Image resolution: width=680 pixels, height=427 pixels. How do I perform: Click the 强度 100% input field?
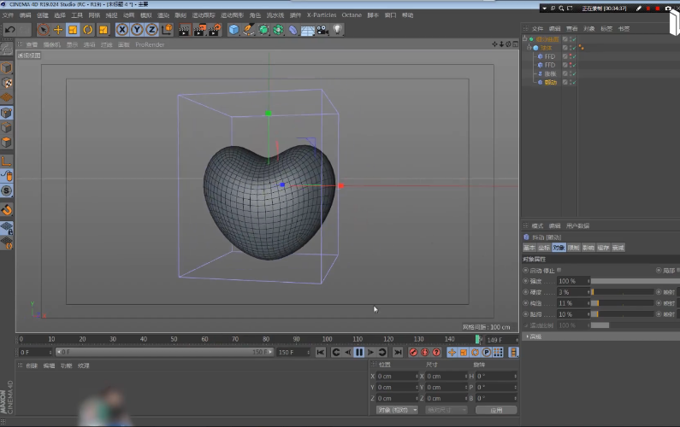click(x=570, y=281)
